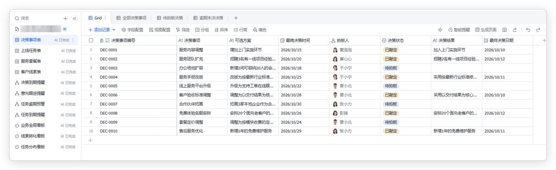Image resolution: width=556 pixels, height=170 pixels.
Task: Open the 行高 row height tool
Action: click(x=240, y=30)
